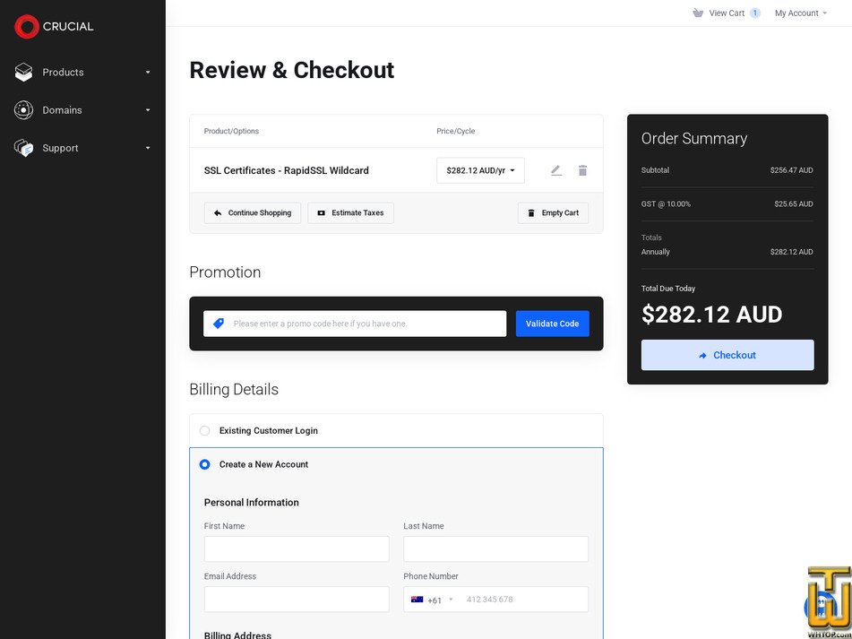Click the Domains menu chevron arrow
The width and height of the screenshot is (852, 639).
click(148, 110)
